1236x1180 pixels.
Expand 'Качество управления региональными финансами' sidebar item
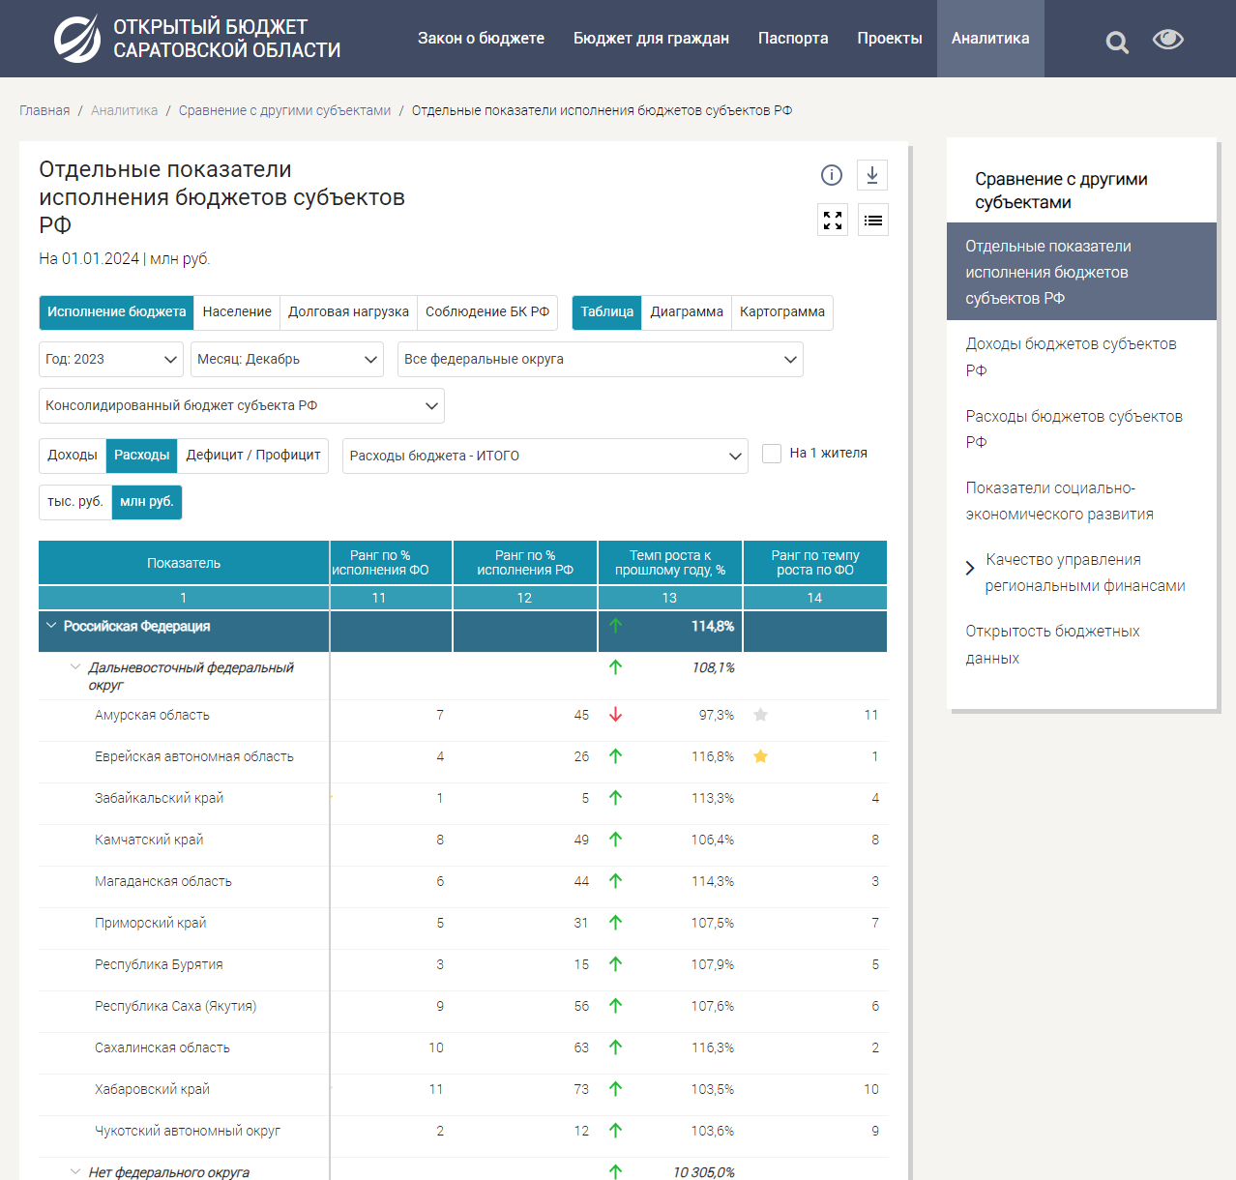[x=970, y=568]
